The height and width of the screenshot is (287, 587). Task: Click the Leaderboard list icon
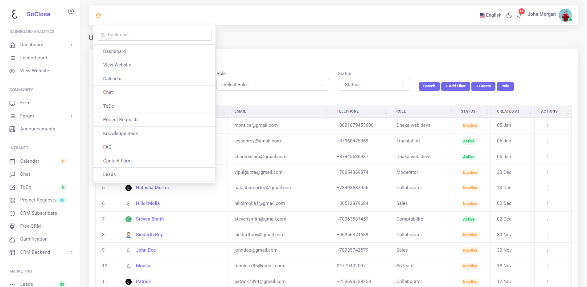tap(12, 58)
